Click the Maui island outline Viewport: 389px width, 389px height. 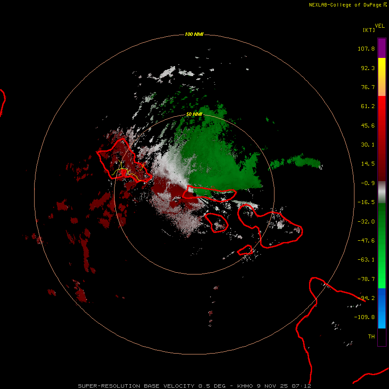pyautogui.click(x=271, y=226)
